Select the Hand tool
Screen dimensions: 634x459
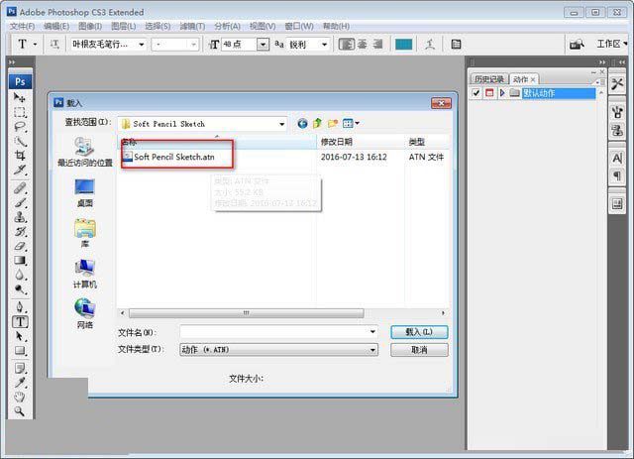20,398
